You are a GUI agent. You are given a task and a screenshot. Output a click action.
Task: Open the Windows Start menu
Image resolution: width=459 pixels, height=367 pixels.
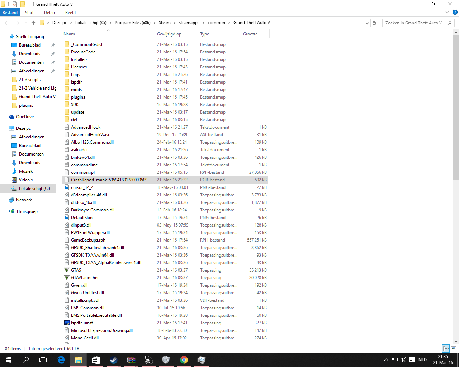coord(9,360)
